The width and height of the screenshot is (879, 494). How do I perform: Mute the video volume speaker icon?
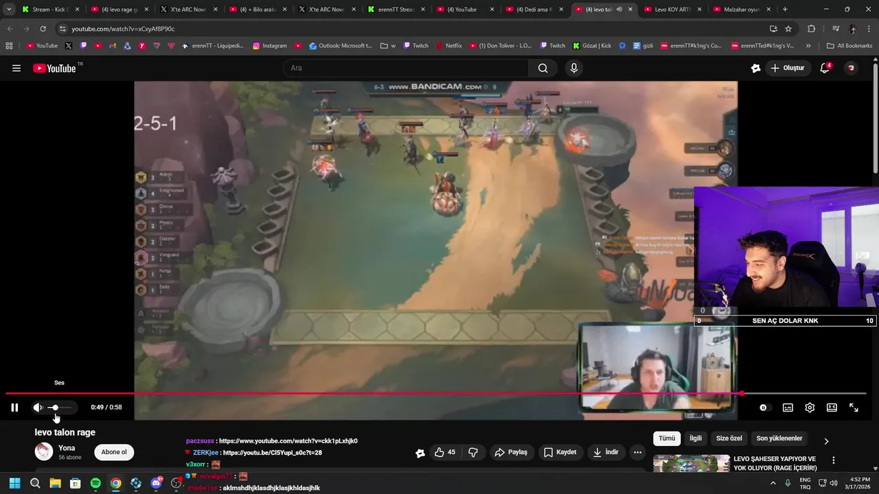tap(38, 408)
